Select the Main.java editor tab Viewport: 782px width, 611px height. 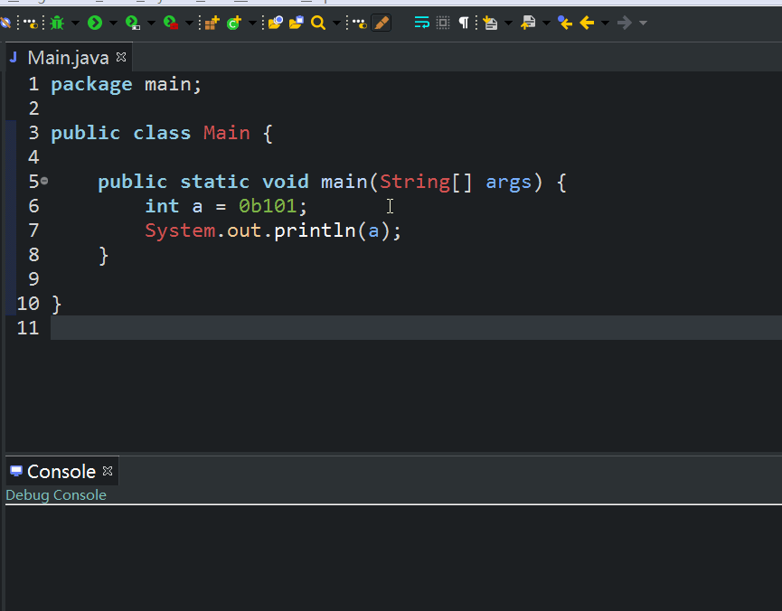click(68, 58)
